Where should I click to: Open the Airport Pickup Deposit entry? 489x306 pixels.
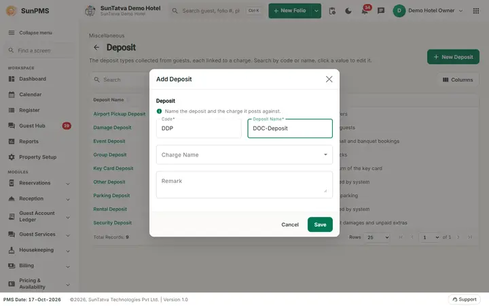[119, 114]
